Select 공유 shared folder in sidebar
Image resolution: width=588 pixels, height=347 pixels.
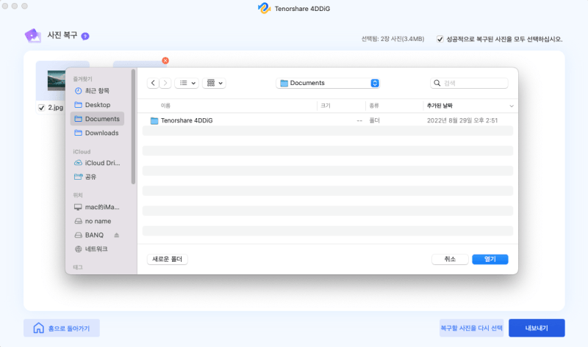[97, 177]
